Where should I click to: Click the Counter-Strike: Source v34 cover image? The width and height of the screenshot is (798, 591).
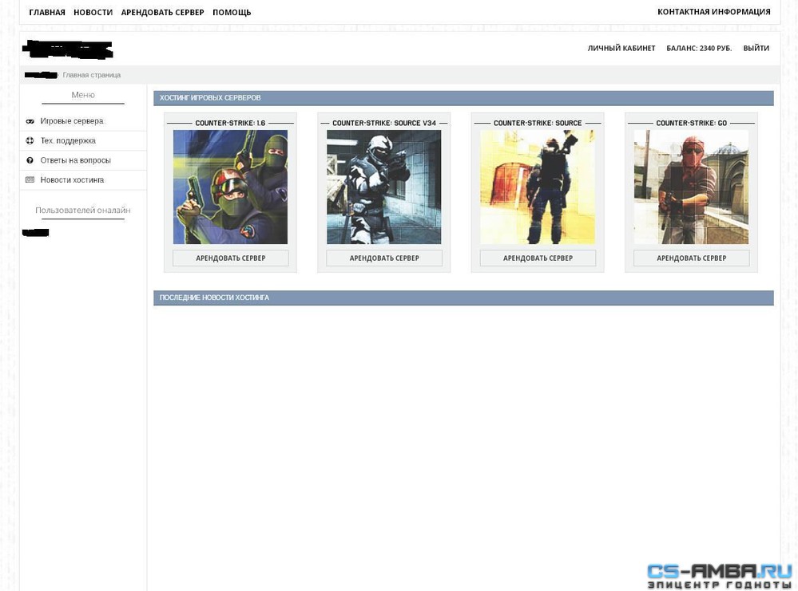pos(384,187)
